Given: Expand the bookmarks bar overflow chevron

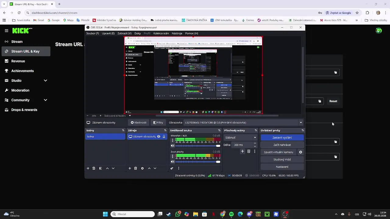Looking at the screenshot, I should (x=356, y=20).
